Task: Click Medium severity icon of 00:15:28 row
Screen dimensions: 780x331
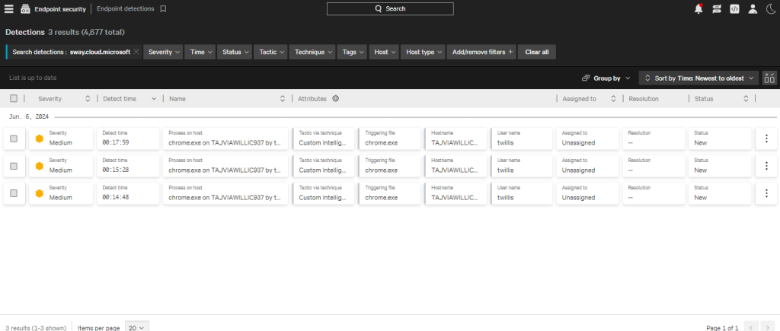Action: 40,166
